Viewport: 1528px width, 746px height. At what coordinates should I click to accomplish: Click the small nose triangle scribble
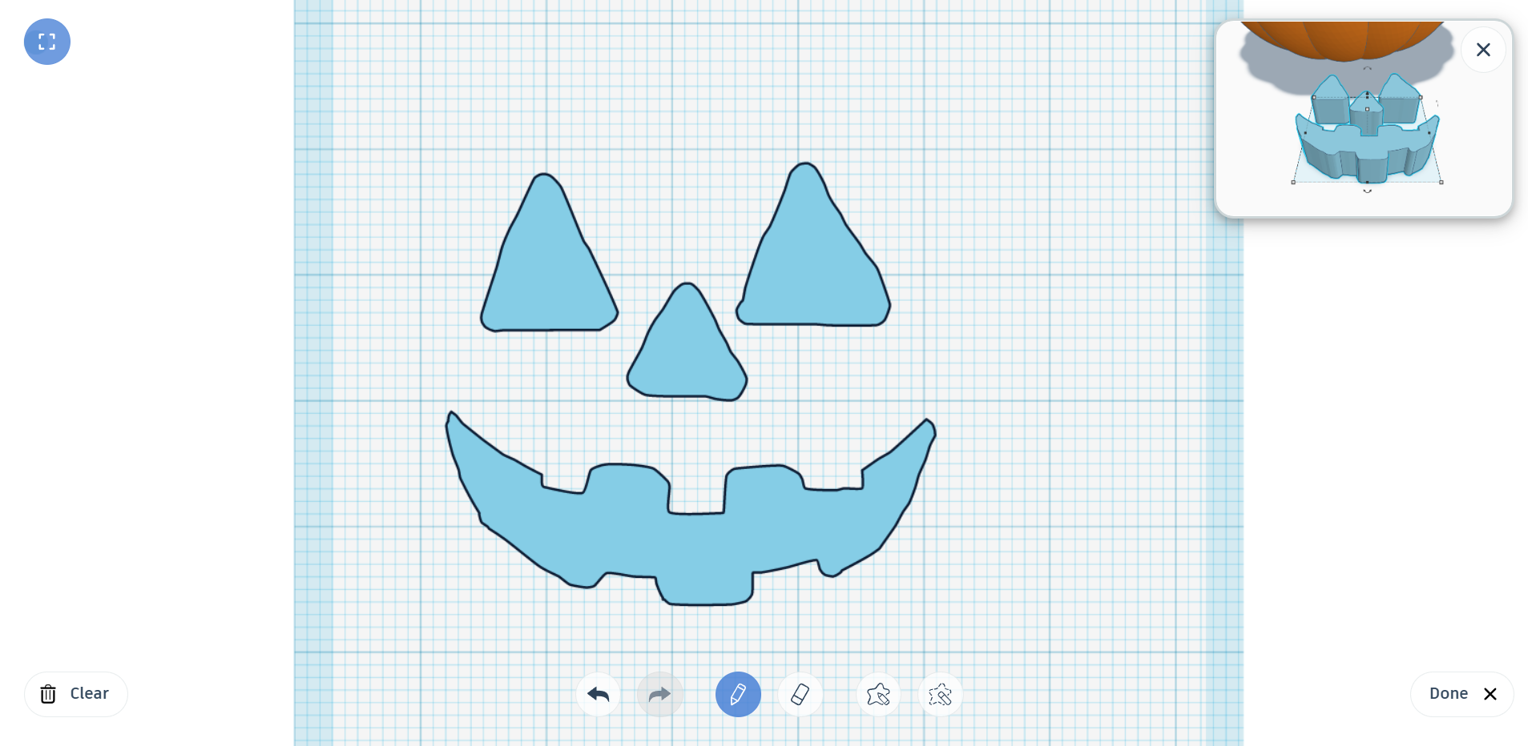(686, 352)
